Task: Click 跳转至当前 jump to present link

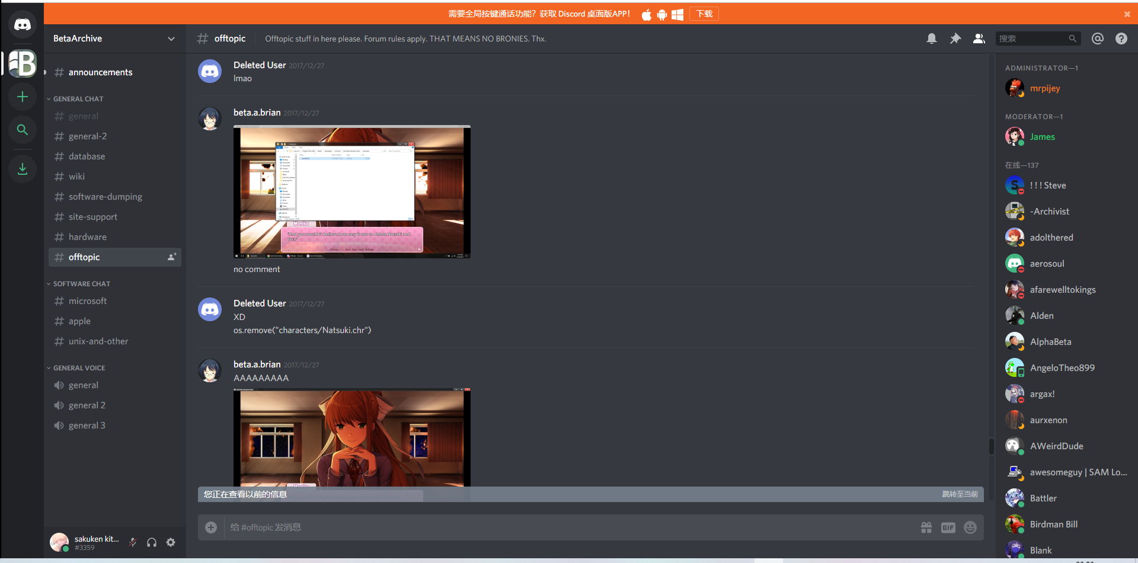Action: (x=960, y=494)
